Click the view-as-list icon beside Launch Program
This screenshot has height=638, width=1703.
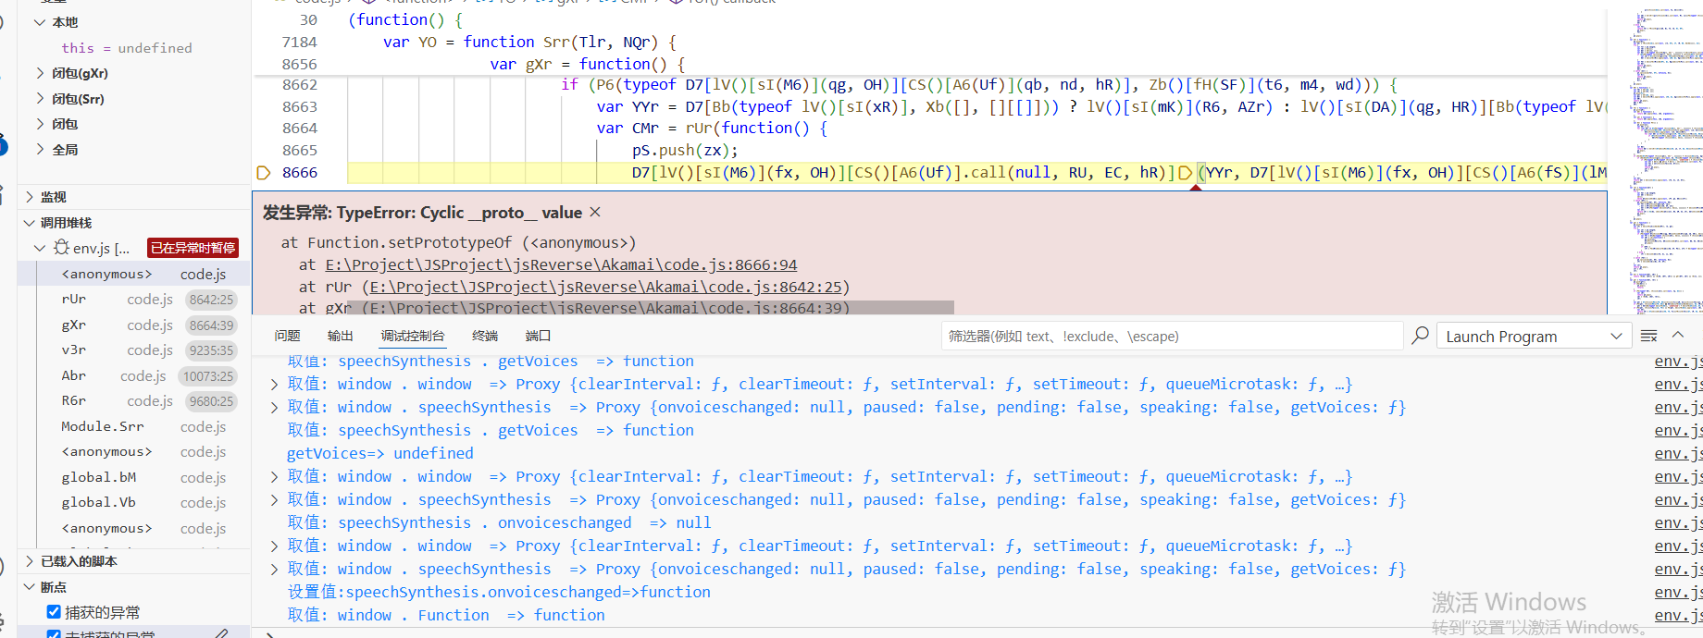[x=1649, y=336]
